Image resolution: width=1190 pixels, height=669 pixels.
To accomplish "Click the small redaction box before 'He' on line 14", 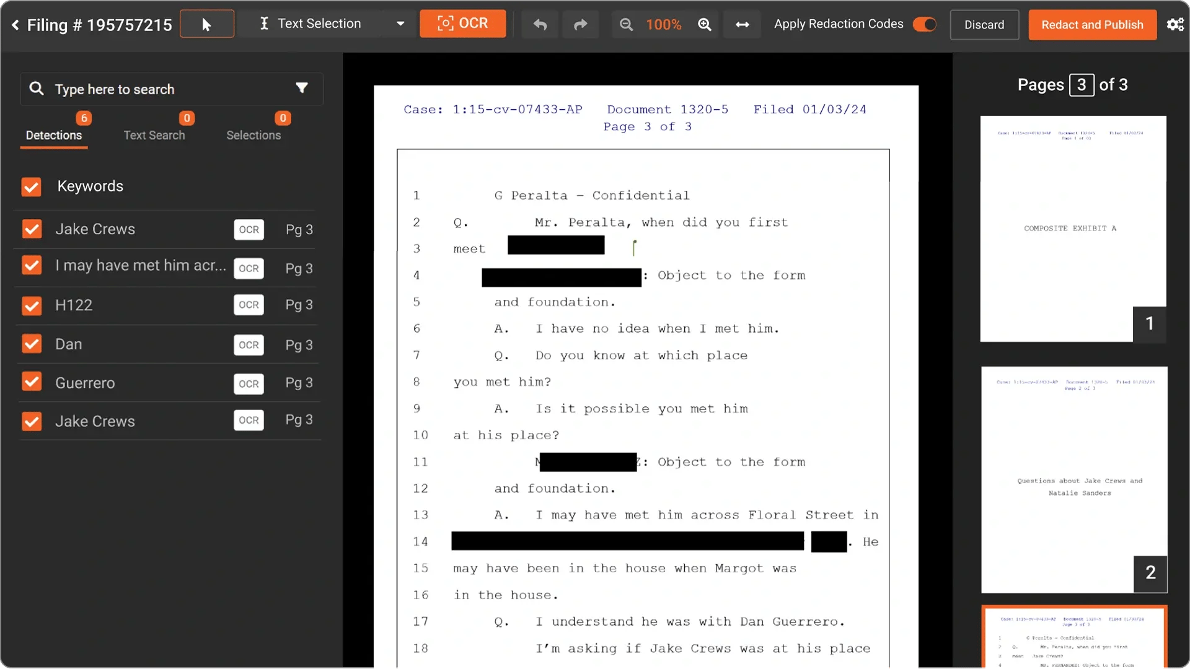I will 829,541.
